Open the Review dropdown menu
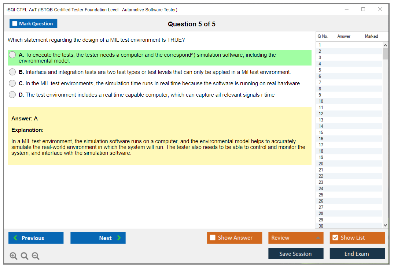This screenshot has height=269, width=394. (x=295, y=238)
